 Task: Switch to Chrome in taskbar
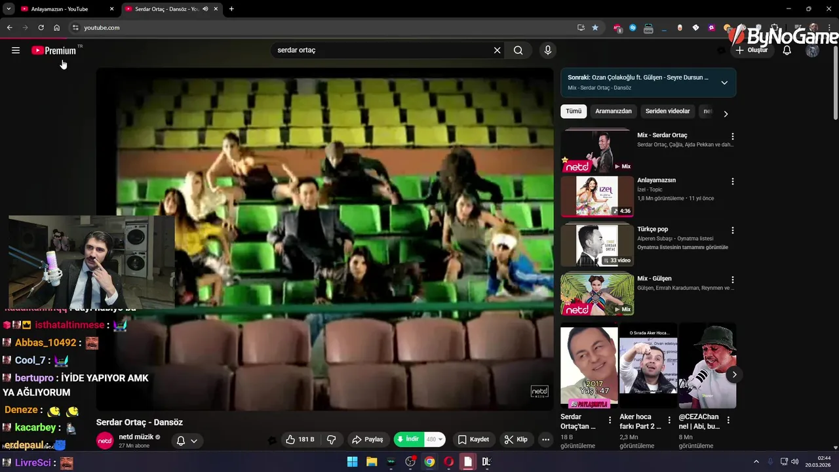click(x=429, y=462)
